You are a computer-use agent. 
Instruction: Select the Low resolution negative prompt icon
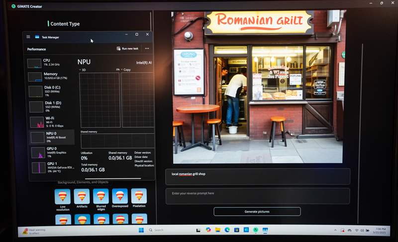pos(63,196)
